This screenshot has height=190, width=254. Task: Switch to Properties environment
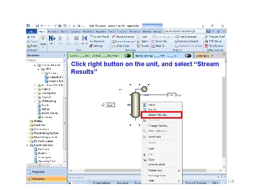[x=46, y=172]
